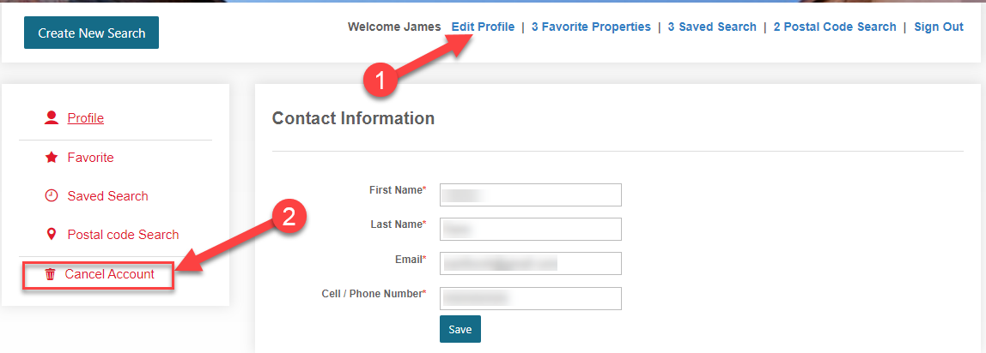Go to 2 Postal Code Search link
Image resolution: width=986 pixels, height=353 pixels.
pos(834,27)
